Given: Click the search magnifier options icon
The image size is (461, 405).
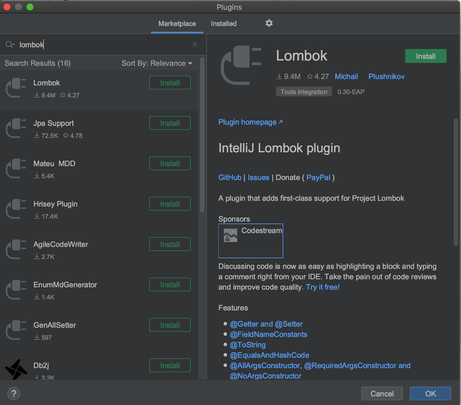Looking at the screenshot, I should click(x=10, y=44).
